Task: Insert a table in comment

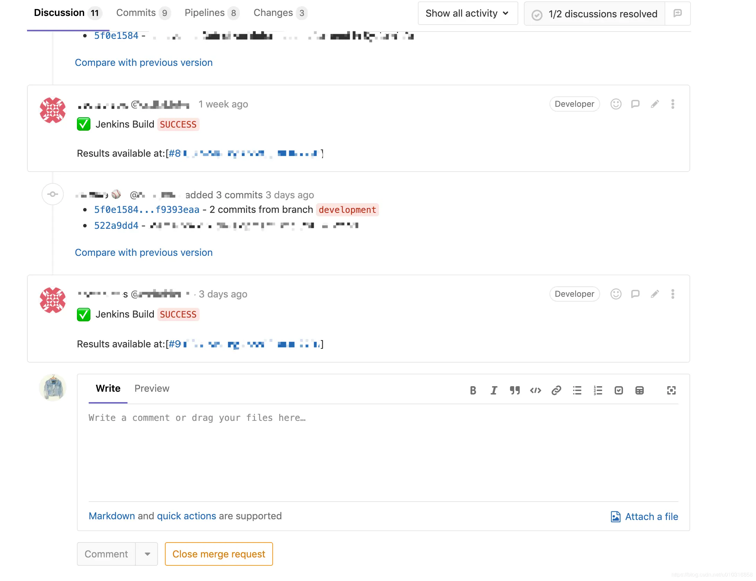Action: pos(639,391)
